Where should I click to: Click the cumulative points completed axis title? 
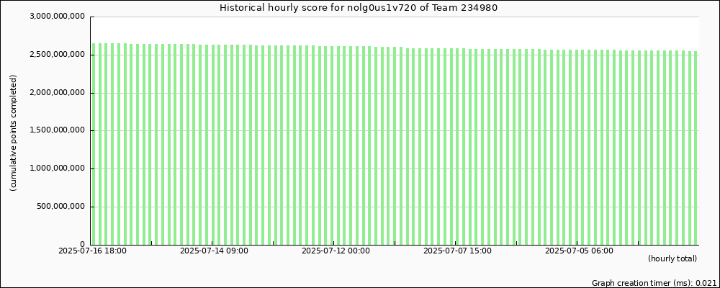[x=13, y=133]
